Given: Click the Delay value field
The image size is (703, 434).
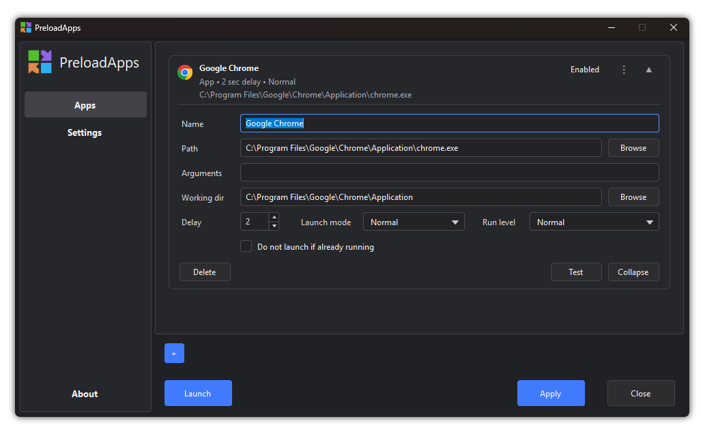Looking at the screenshot, I should point(255,222).
